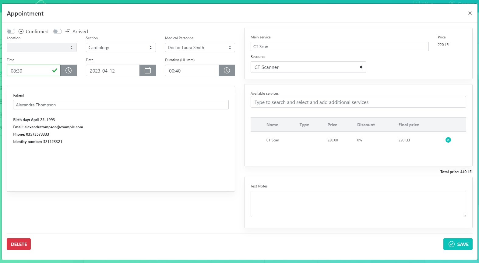Click the Patient name field
Image resolution: width=479 pixels, height=263 pixels.
(x=121, y=105)
